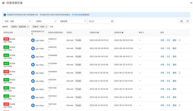Open more-actions menu for instance 13676609
Screen dimensions: 193x111
tap(180, 73)
